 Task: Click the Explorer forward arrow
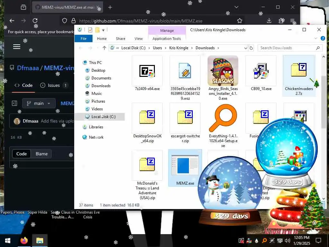pos(90,48)
